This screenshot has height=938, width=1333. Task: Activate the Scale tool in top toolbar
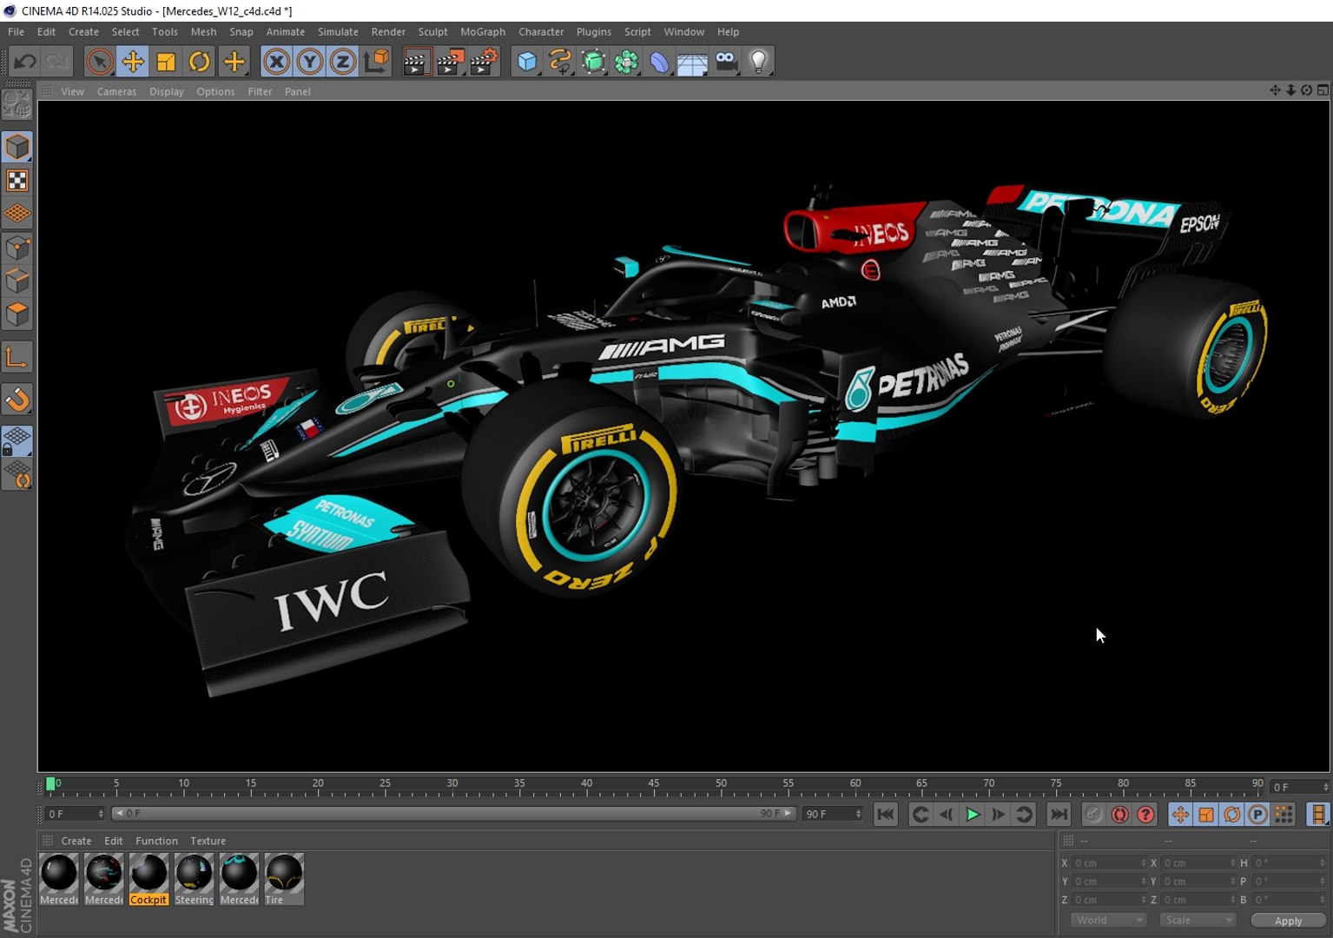tap(166, 62)
